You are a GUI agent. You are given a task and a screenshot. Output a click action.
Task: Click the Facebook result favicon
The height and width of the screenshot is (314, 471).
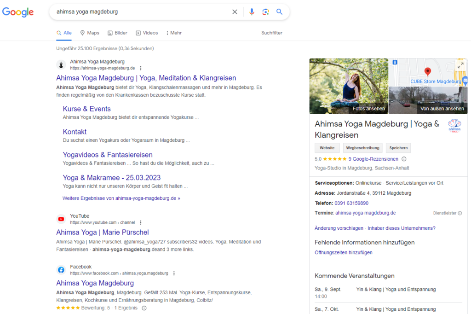(61, 270)
